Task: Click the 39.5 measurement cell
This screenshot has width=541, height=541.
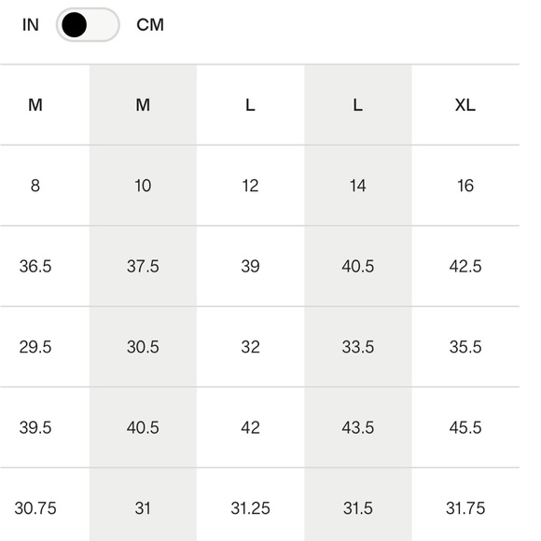Action: point(35,427)
